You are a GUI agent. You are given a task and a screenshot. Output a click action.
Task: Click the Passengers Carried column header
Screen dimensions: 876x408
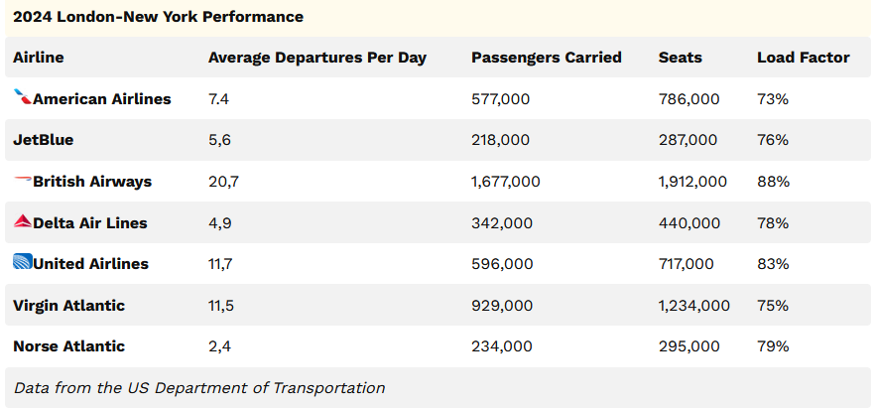pos(547,58)
